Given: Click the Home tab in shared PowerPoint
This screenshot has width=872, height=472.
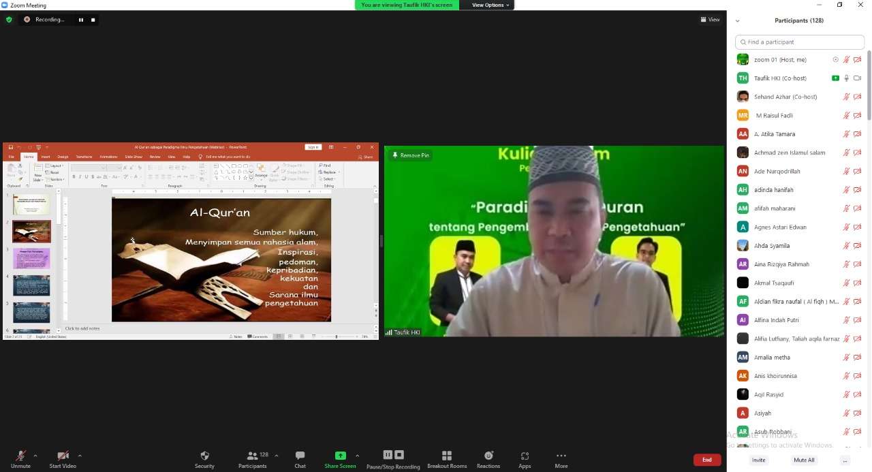Looking at the screenshot, I should tap(29, 157).
